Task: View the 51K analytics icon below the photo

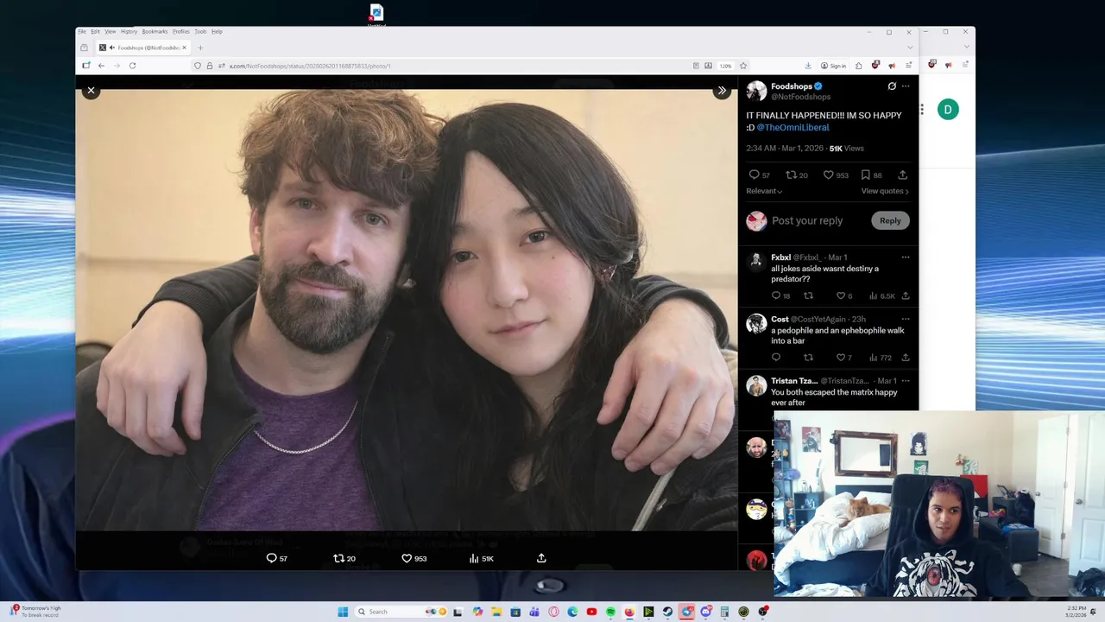Action: coord(474,558)
